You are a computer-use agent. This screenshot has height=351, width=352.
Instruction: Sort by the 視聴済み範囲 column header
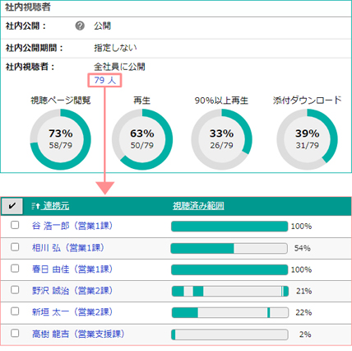pyautogui.click(x=198, y=206)
